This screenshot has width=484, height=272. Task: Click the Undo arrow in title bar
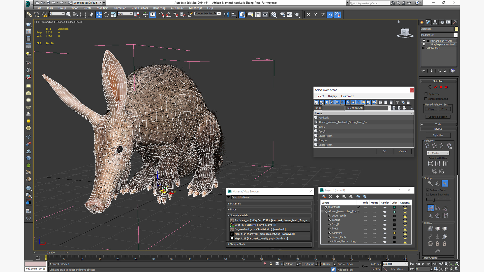pos(53,3)
